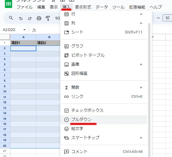Click the chart icon beside グラフ

[67, 46]
